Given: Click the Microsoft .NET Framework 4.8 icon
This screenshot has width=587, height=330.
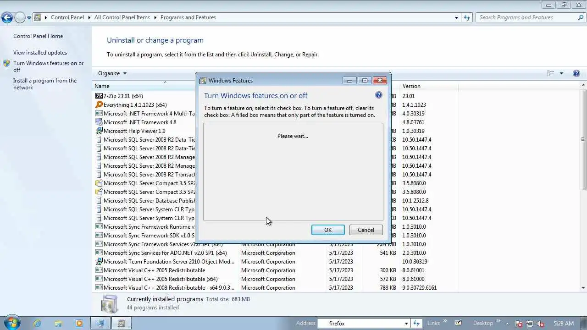Looking at the screenshot, I should 99,122.
